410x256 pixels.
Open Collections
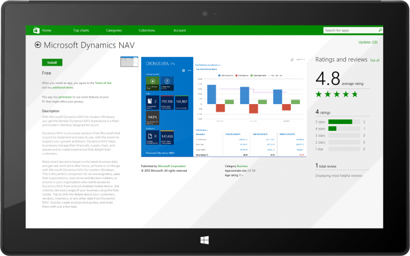147,30
